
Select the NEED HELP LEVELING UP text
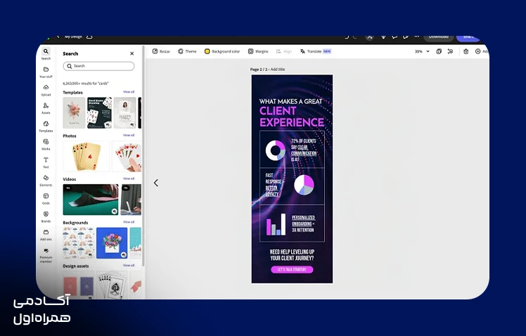[x=292, y=255]
